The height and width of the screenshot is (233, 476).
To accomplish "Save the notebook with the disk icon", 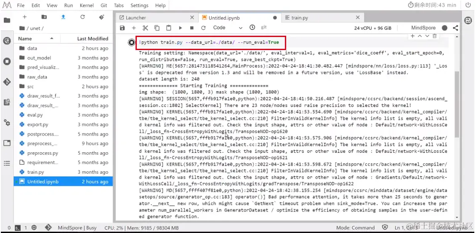I will click(122, 28).
